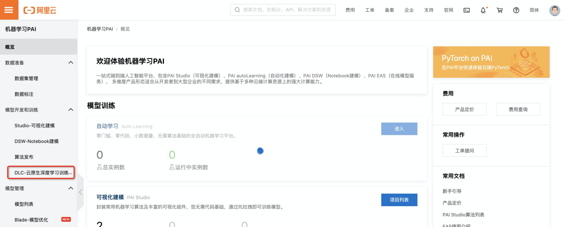Click the 项目列表 button
This screenshot has width=565, height=227.
pos(399,200)
